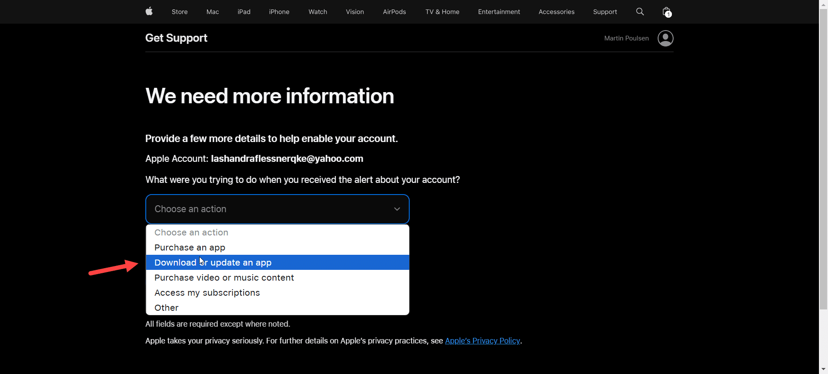Viewport: 828px width, 374px height.
Task: Open the Store menu
Action: click(x=179, y=12)
